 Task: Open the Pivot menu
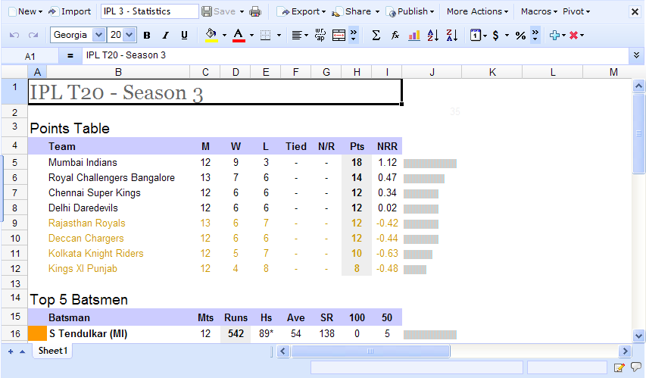point(576,11)
